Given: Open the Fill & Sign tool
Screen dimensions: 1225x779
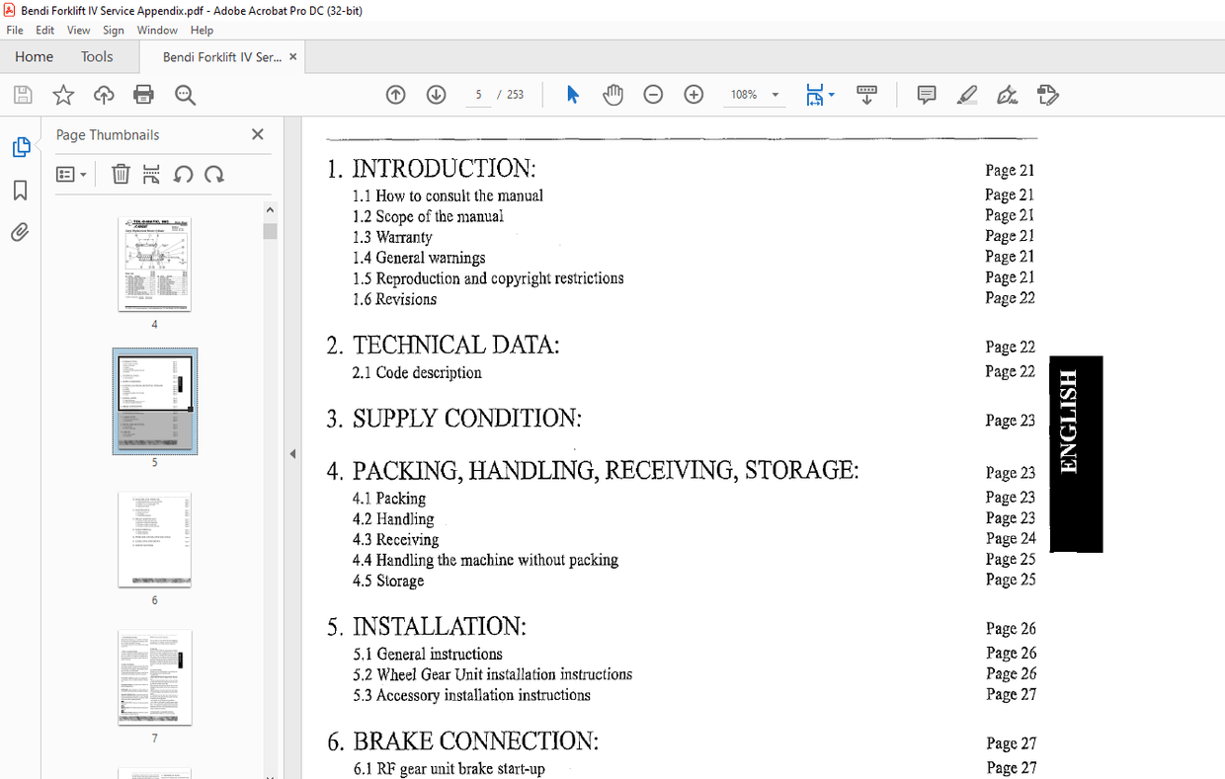Looking at the screenshot, I should point(1047,94).
